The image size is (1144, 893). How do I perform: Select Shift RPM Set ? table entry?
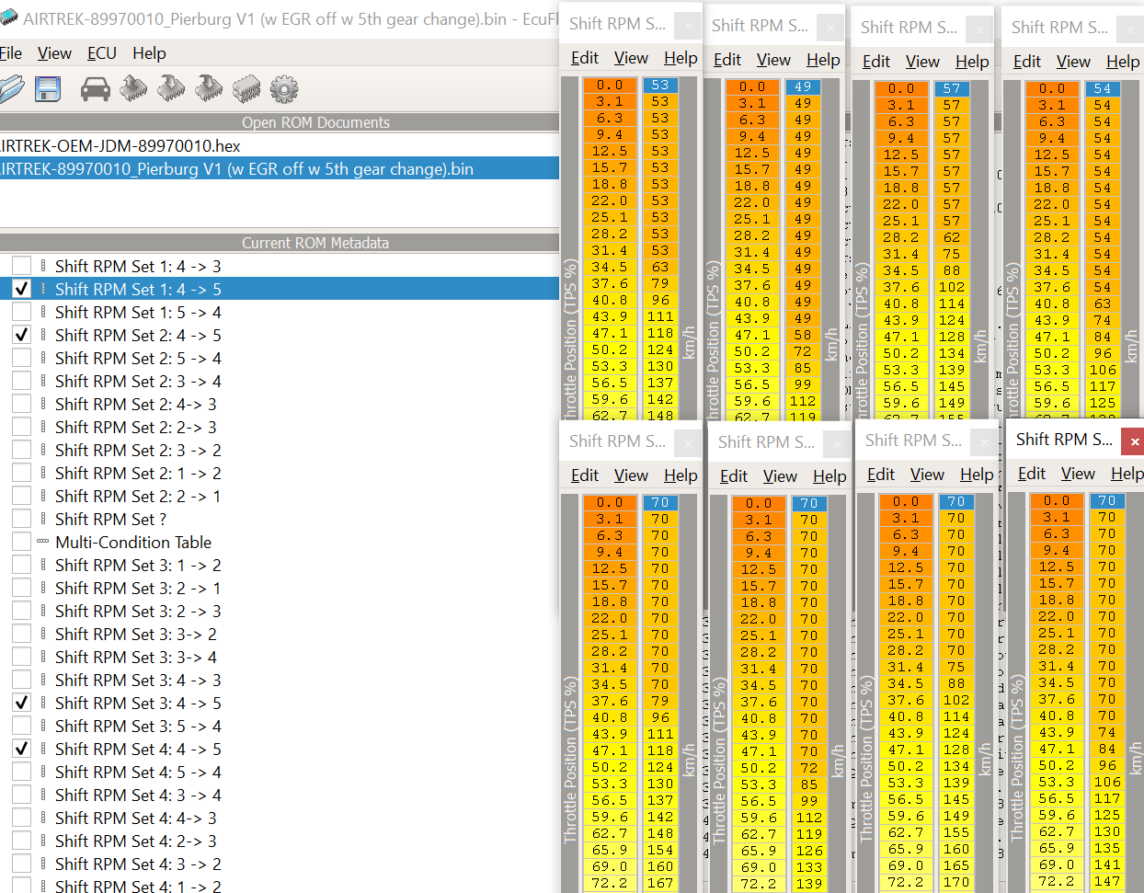(x=110, y=520)
